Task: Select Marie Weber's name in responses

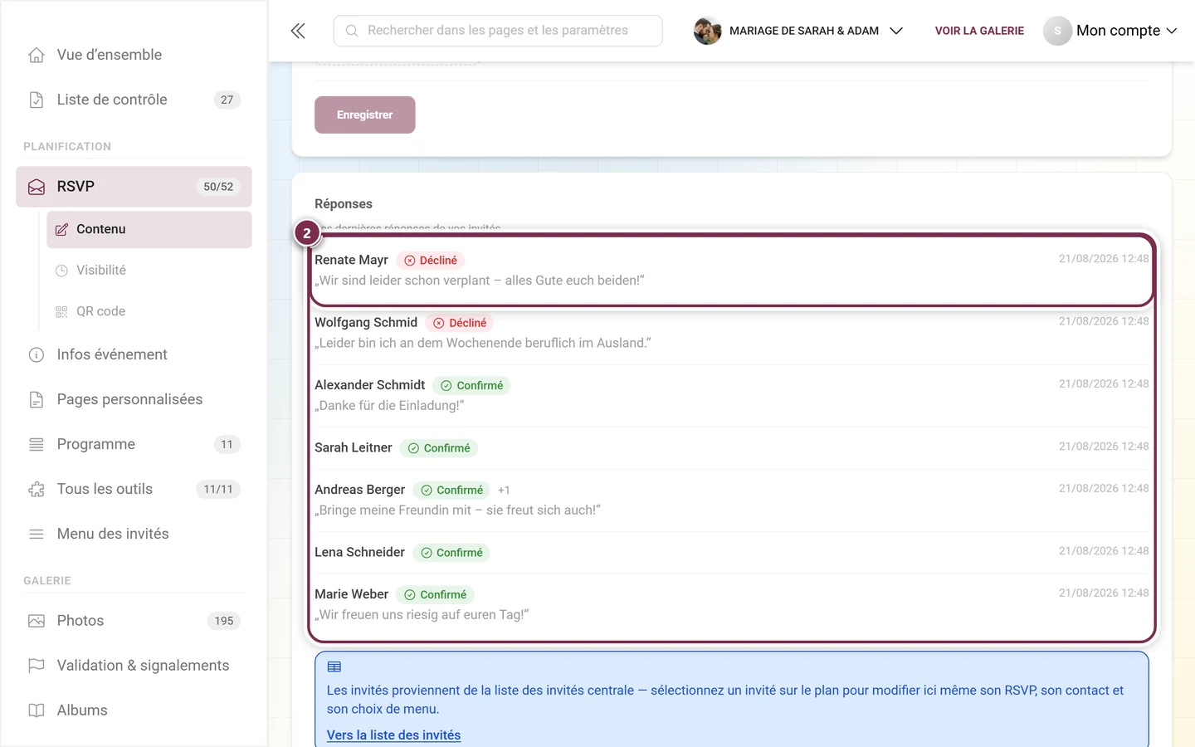Action: point(351,594)
